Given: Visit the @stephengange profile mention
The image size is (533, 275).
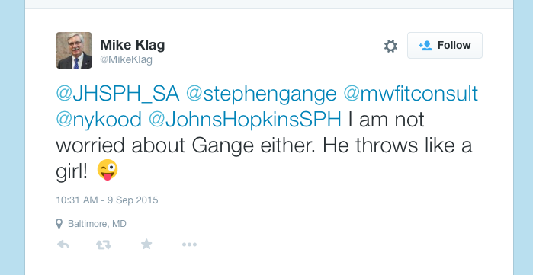Looking at the screenshot, I should [262, 94].
